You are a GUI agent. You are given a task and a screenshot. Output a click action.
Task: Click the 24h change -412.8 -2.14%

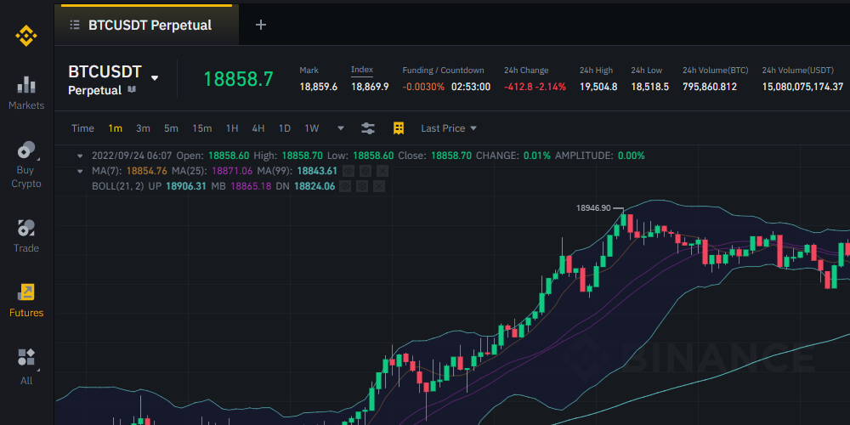pyautogui.click(x=535, y=87)
